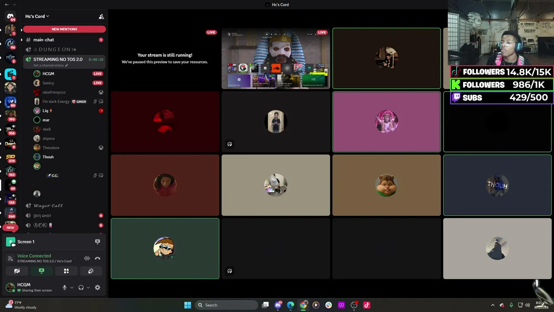Jump to NEW unread servers pill

point(10,227)
